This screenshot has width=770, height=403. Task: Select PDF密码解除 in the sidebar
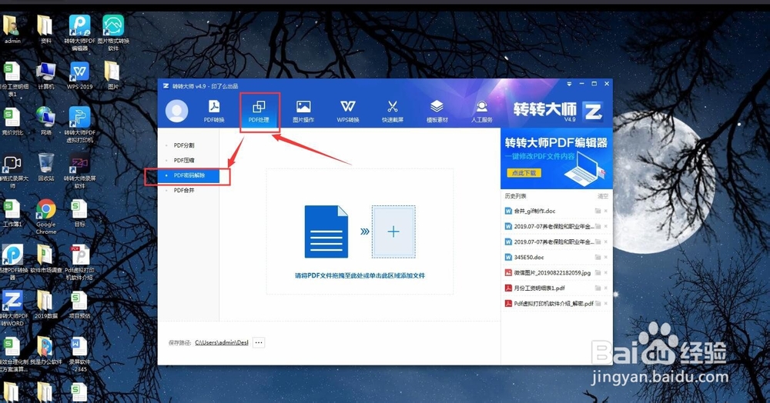[189, 175]
